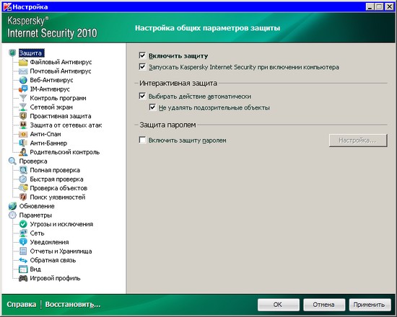Select the Проверка category

pyautogui.click(x=33, y=161)
